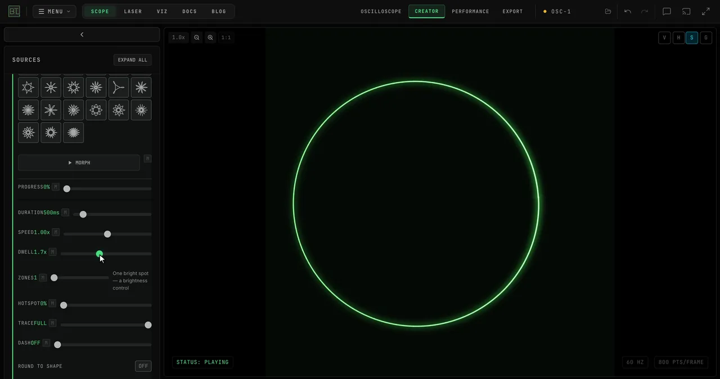Select the three-armed propeller shape preset
Image resolution: width=720 pixels, height=379 pixels.
tap(119, 87)
